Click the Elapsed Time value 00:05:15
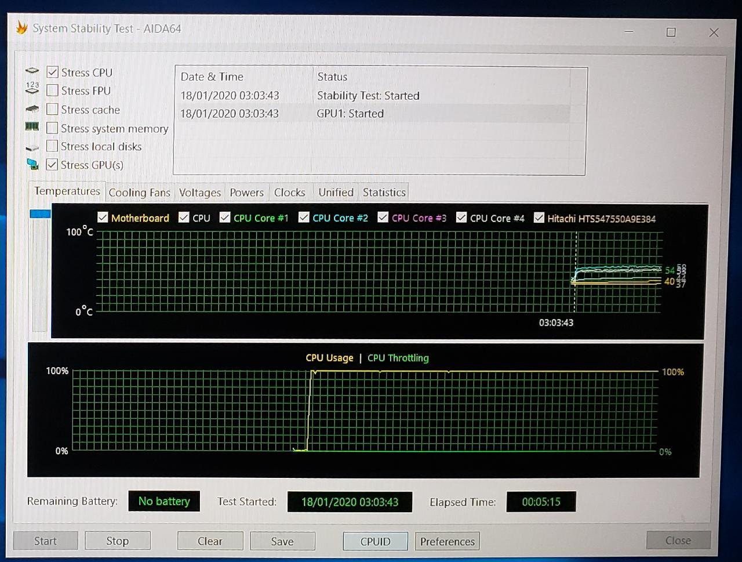742x562 pixels. (x=541, y=502)
